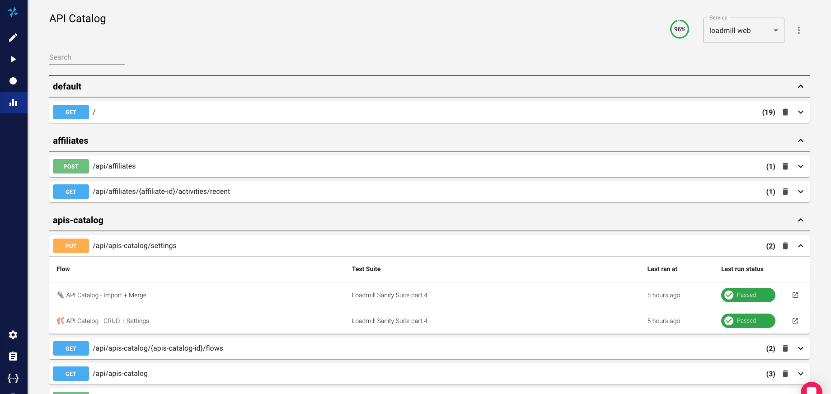831x394 pixels.
Task: Open the CRUD + Settings flow externally
Action: 795,321
